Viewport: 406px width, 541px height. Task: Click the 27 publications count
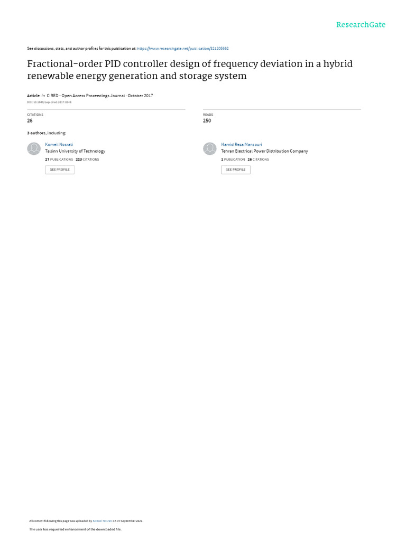59,159
